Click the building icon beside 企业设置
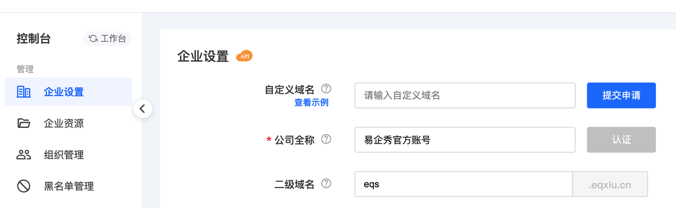This screenshot has height=208, width=676. [24, 92]
